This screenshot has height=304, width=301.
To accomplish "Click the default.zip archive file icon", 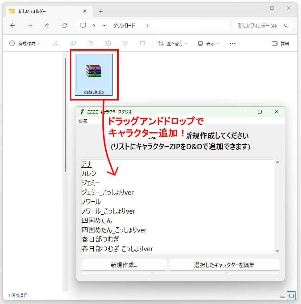I will point(94,71).
